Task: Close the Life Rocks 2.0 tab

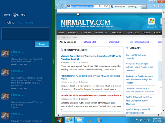Action: click(140, 7)
